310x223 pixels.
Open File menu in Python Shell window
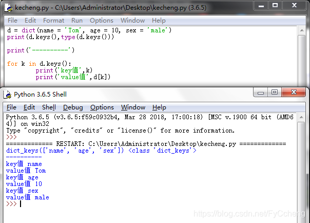click(x=11, y=107)
